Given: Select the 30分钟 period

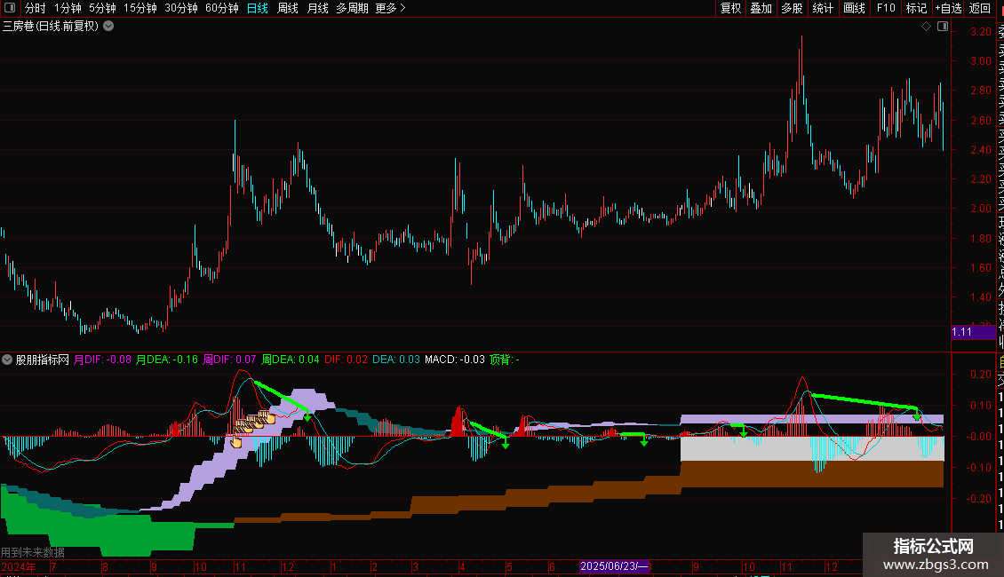Looking at the screenshot, I should pos(180,8).
